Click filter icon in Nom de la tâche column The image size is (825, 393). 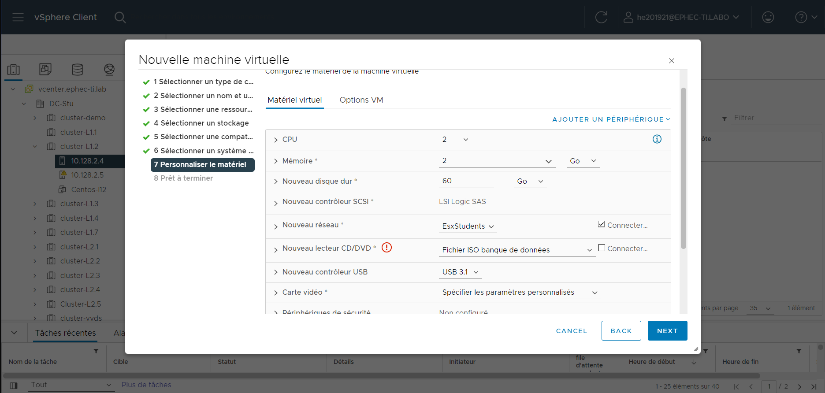(96, 351)
